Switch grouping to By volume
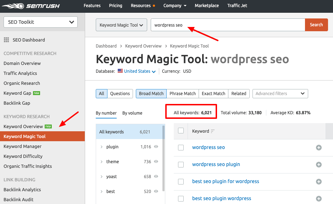The image size is (333, 204). (132, 113)
